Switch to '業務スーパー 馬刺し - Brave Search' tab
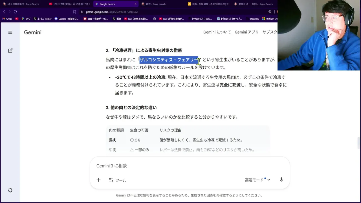Image resolution: width=361 pixels, height=203 pixels. point(254,4)
